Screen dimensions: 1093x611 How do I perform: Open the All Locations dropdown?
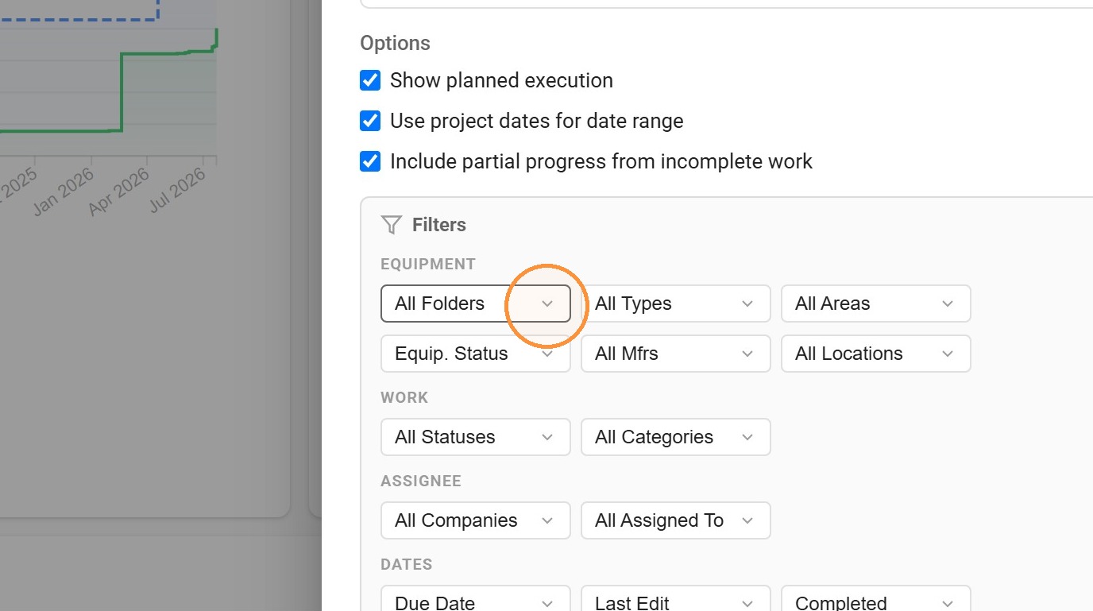(x=876, y=354)
